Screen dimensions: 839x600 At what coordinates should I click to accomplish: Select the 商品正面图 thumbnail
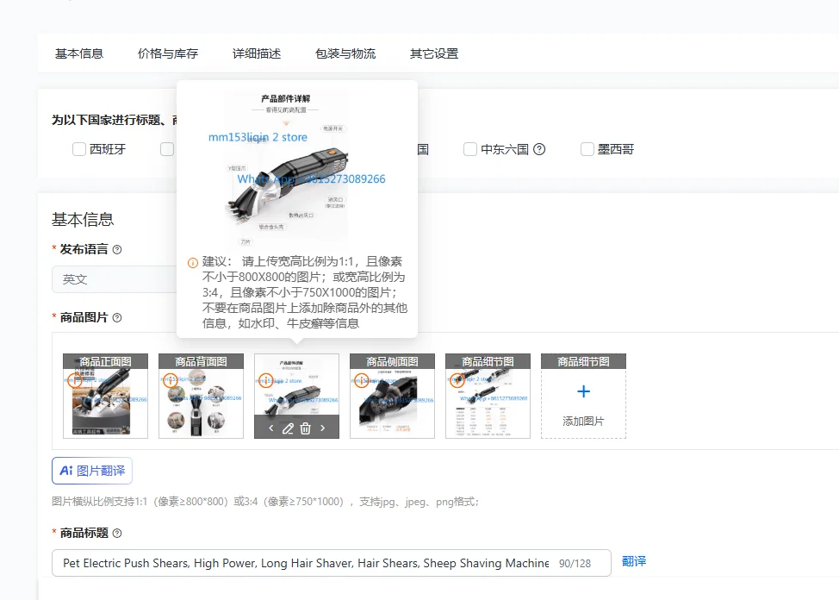tap(105, 396)
